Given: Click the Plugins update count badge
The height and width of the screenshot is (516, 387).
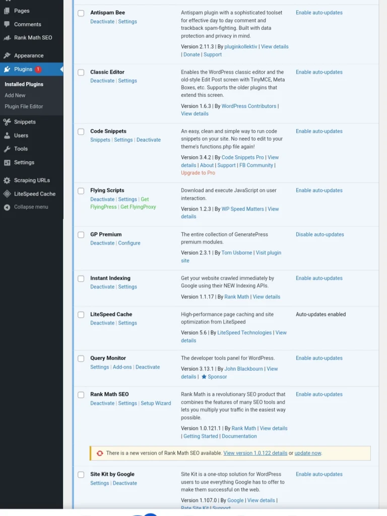Looking at the screenshot, I should coord(38,70).
